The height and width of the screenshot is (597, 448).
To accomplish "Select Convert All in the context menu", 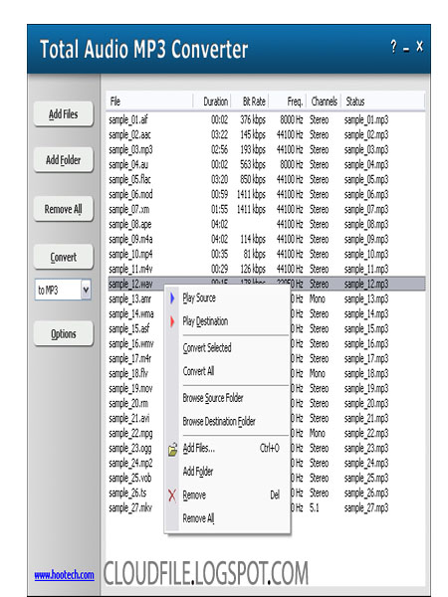I will (x=227, y=371).
